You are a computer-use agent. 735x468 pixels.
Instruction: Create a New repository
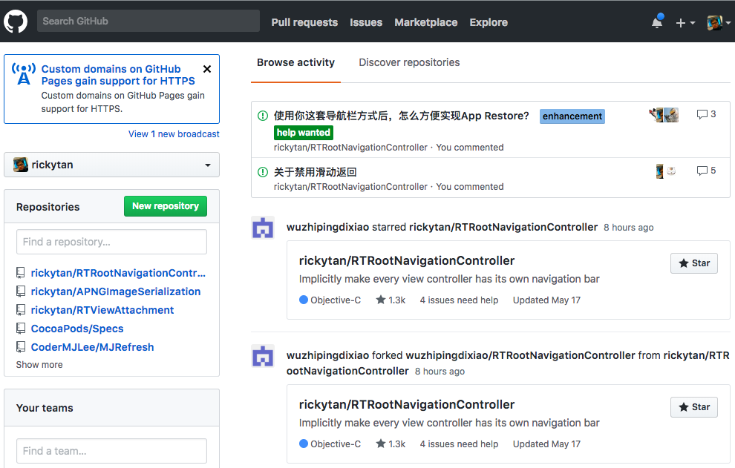coord(166,206)
